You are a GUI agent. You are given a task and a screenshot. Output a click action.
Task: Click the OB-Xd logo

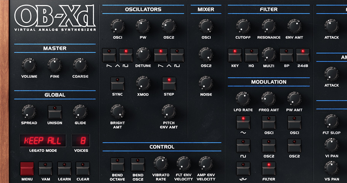(x=55, y=17)
